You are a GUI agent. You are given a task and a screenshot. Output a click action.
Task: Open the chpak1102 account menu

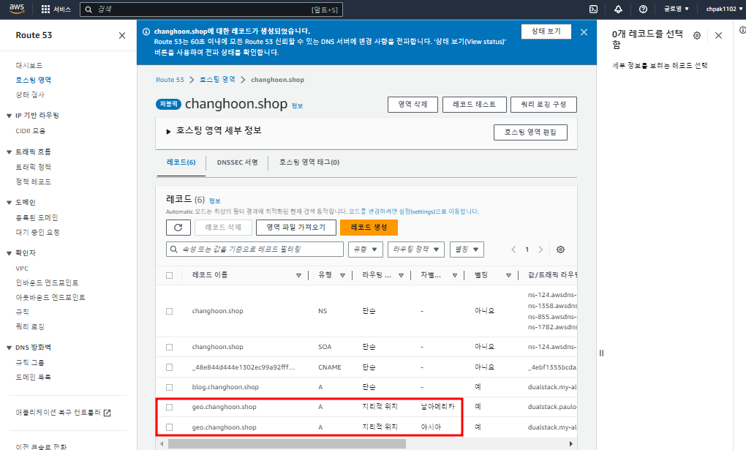point(726,9)
